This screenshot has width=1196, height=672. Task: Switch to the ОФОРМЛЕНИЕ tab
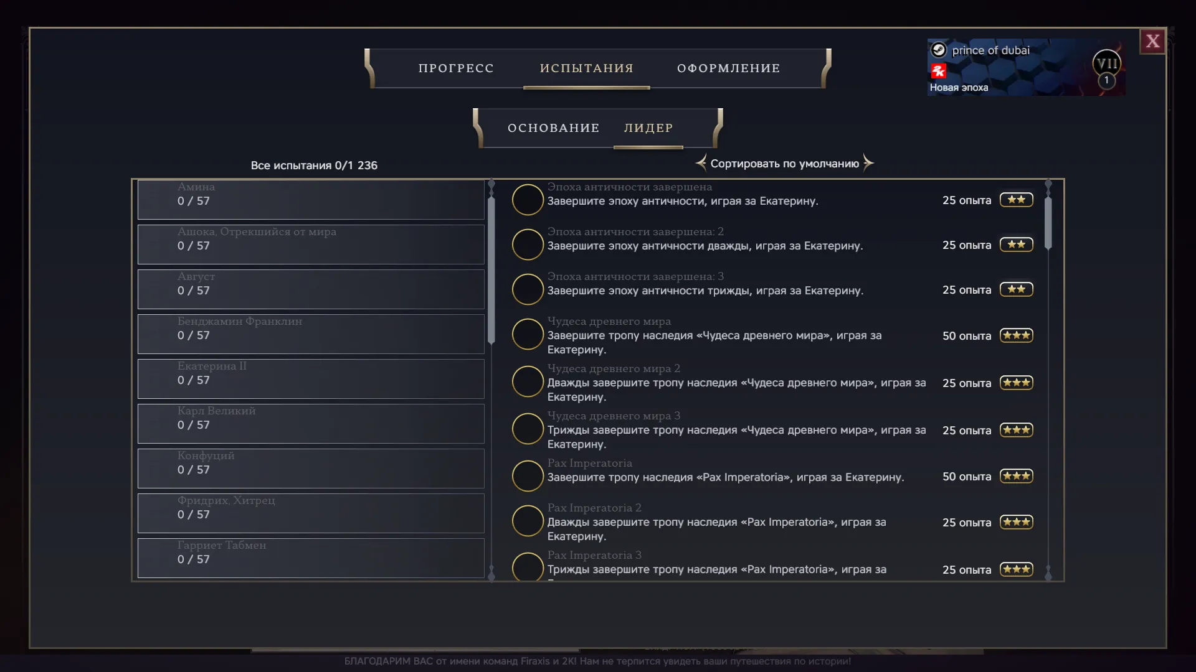pyautogui.click(x=729, y=68)
